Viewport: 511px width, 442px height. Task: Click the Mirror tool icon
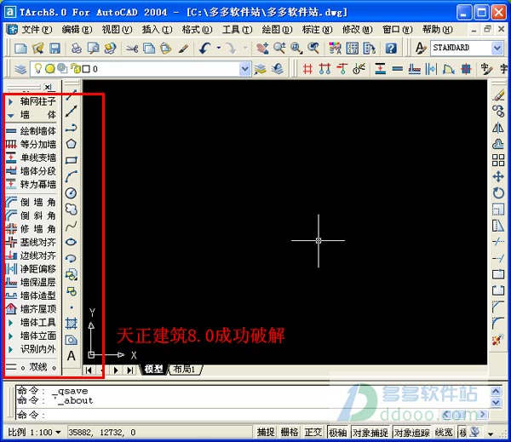[498, 128]
